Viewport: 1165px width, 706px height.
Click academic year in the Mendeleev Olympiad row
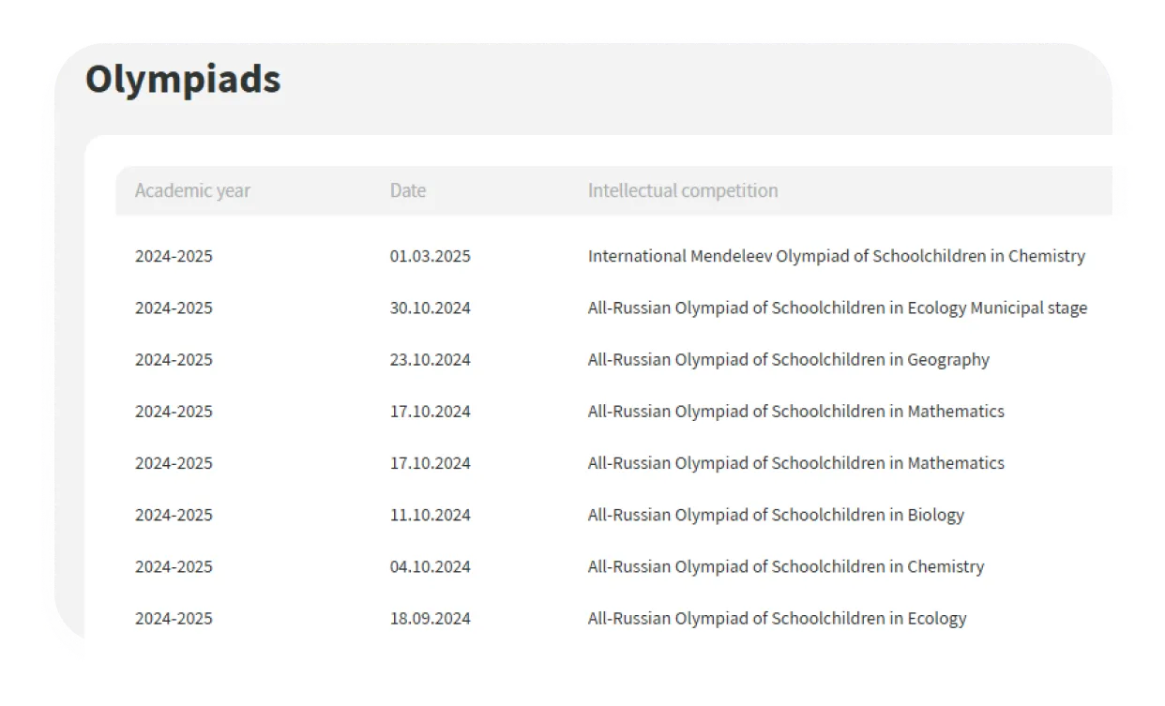[174, 256]
